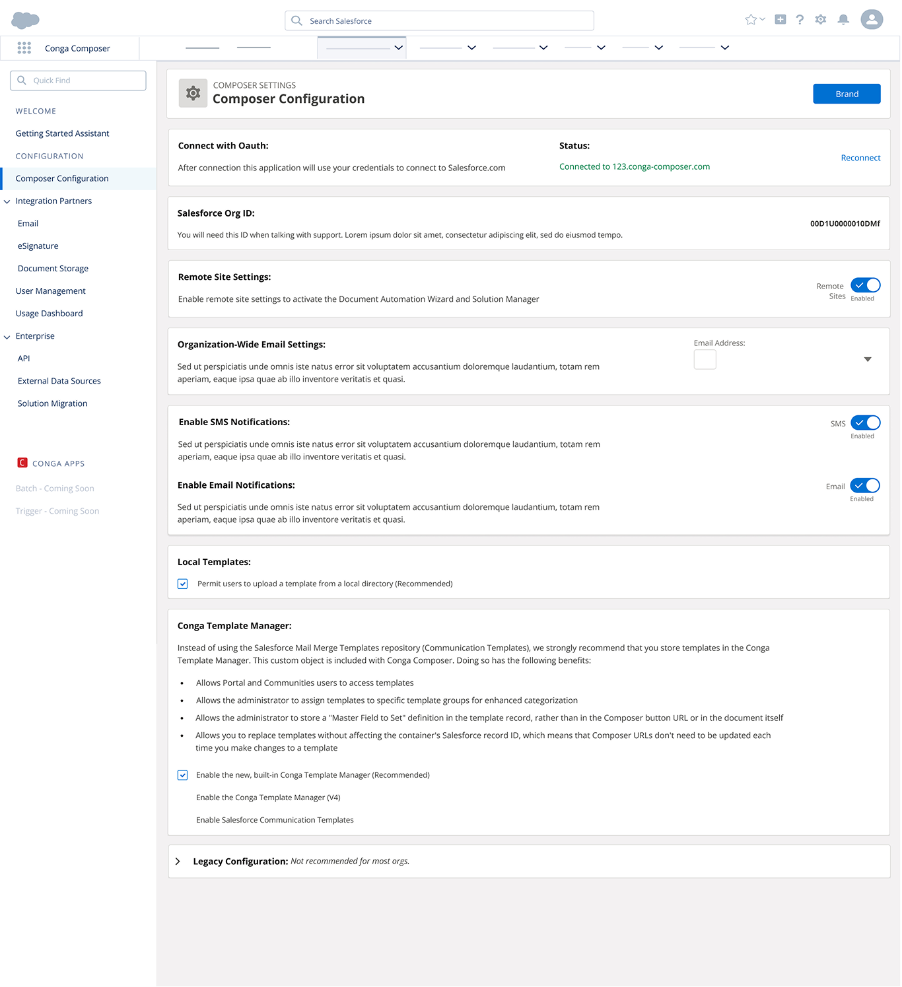
Task: Select Enable the Conga Template Manager (V4)
Action: pos(268,798)
